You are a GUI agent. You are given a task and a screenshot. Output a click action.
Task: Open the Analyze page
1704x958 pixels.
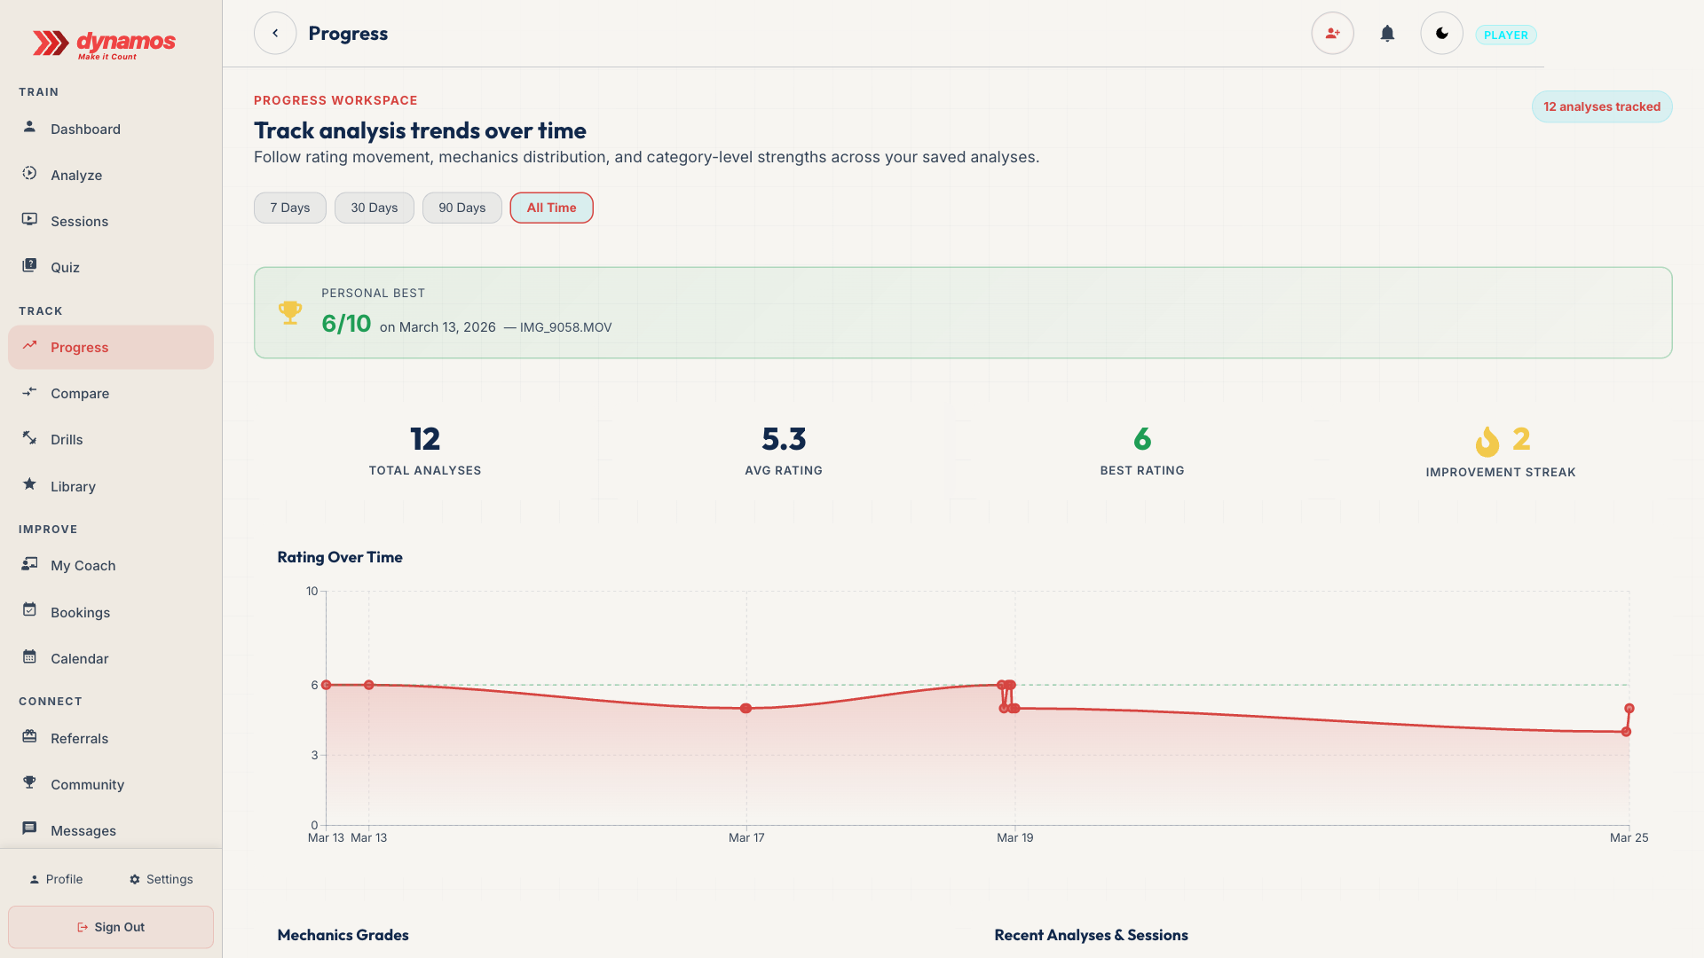point(111,175)
